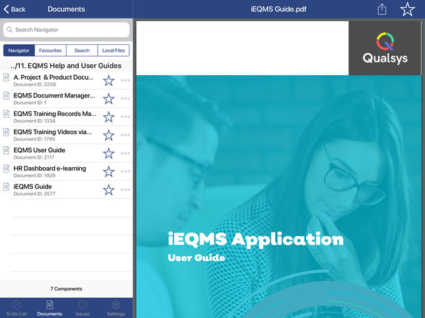The height and width of the screenshot is (318, 425).
Task: Click the Documents header title
Action: click(x=66, y=9)
